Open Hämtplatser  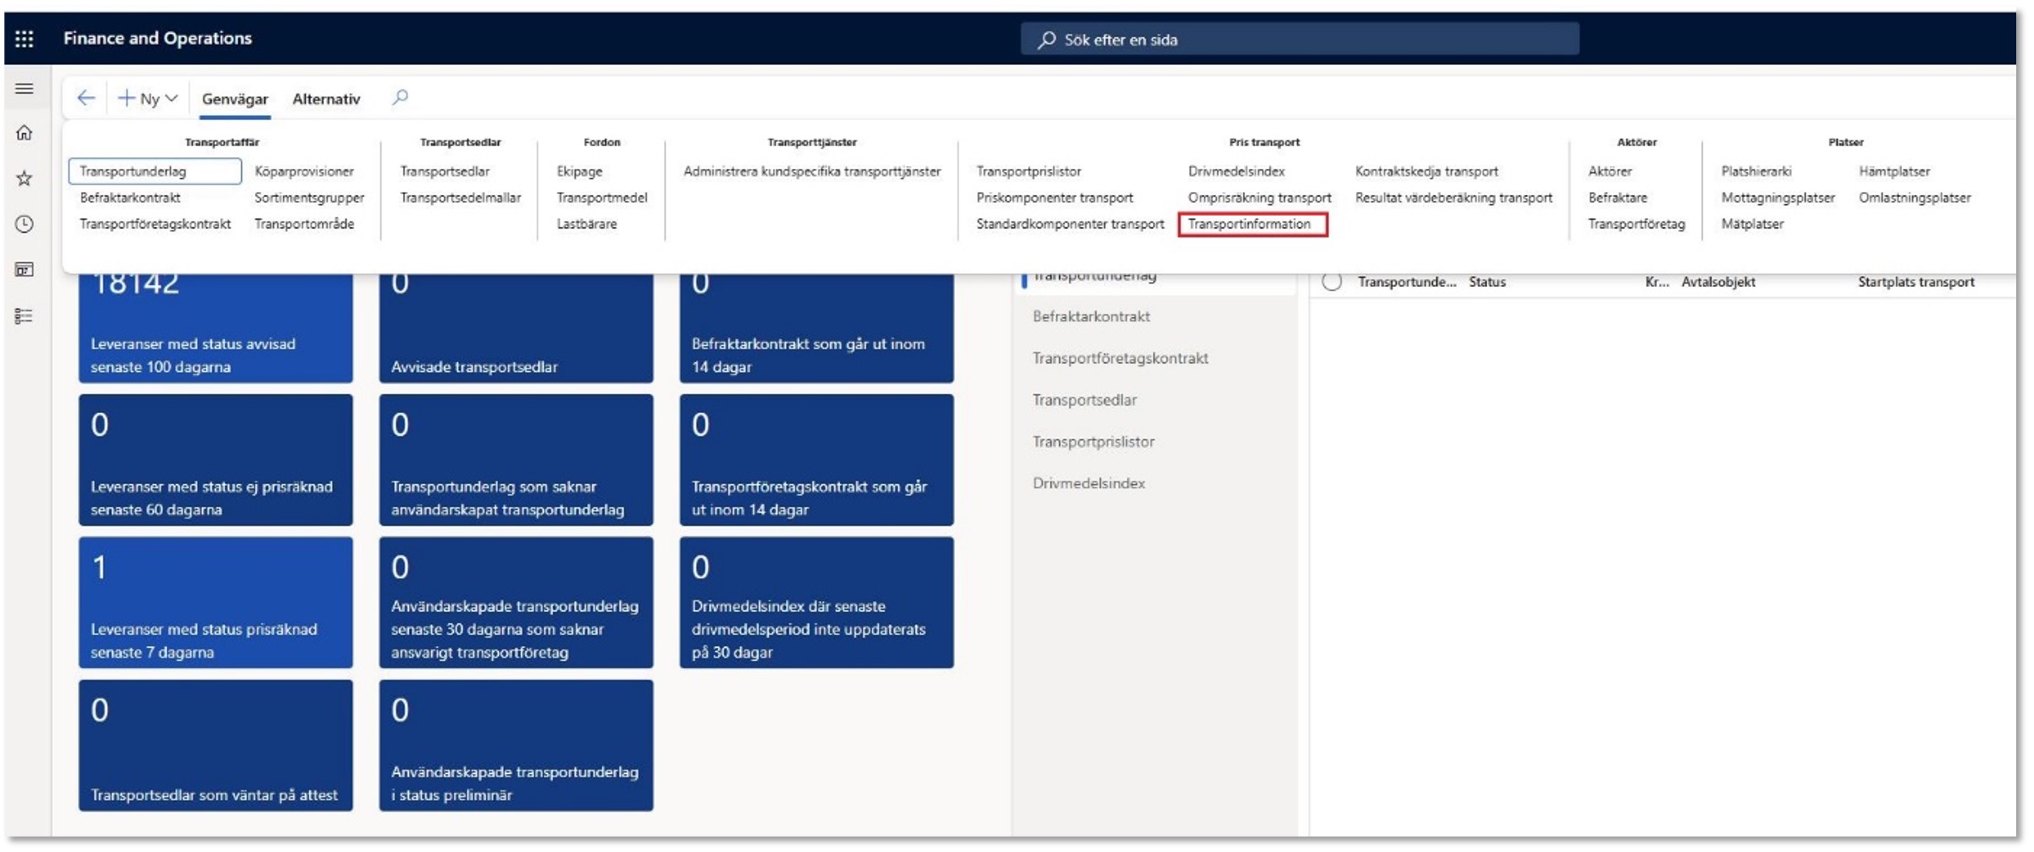click(x=1895, y=171)
